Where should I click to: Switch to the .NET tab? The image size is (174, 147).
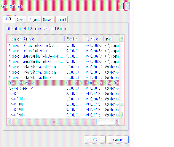[9, 19]
